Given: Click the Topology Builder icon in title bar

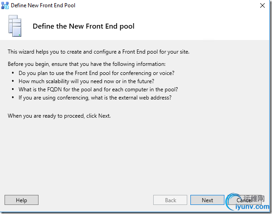Looking at the screenshot, I should tap(6, 5).
